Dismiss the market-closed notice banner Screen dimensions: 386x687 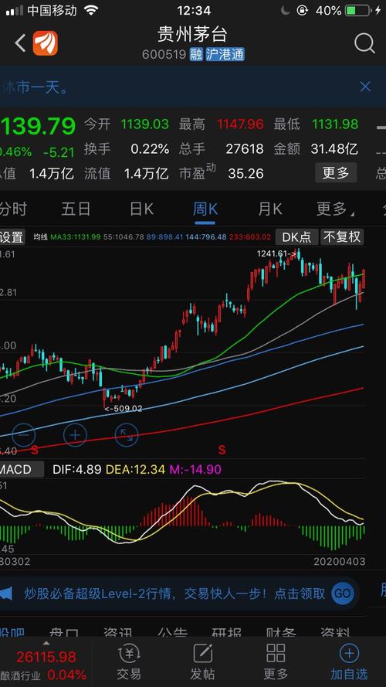click(365, 87)
